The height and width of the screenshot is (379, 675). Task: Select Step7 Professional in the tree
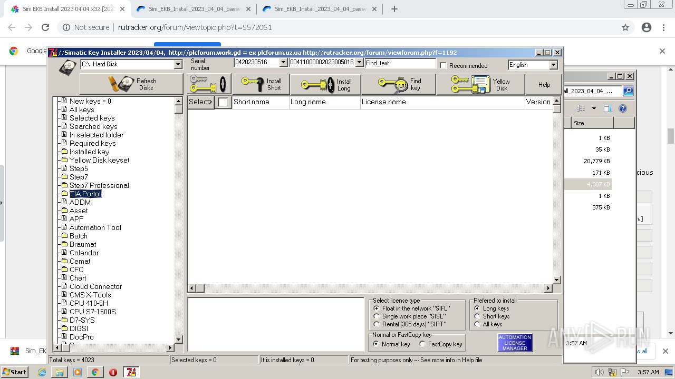click(99, 185)
